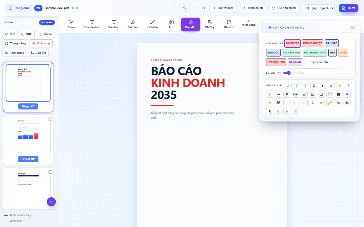Screen dimensions: 364x227
Task: Click the undo arrow icon
Action: pyautogui.click(x=184, y=8)
